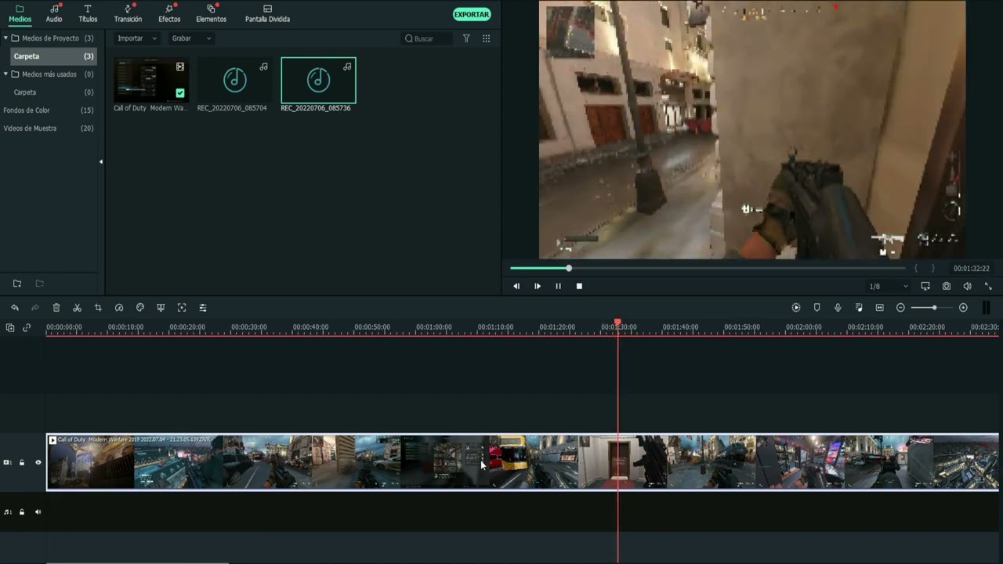Viewport: 1003px width, 564px height.
Task: Select Fondos de Color in the sidebar
Action: tap(49, 110)
